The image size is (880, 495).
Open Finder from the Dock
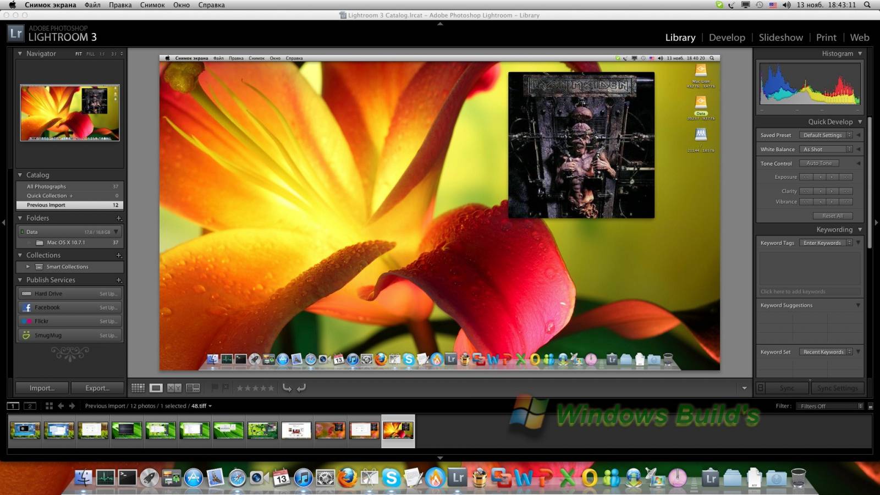tap(84, 477)
